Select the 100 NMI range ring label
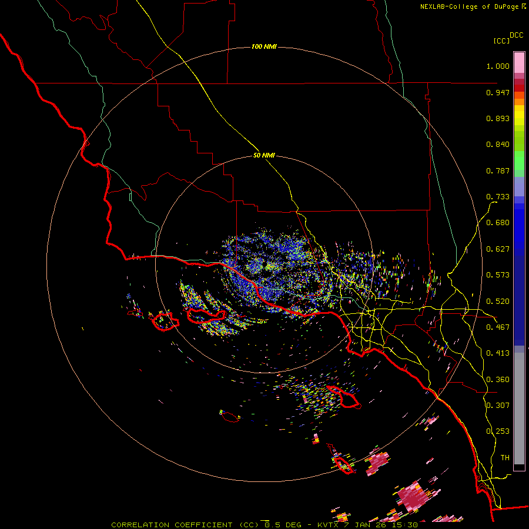 point(264,46)
